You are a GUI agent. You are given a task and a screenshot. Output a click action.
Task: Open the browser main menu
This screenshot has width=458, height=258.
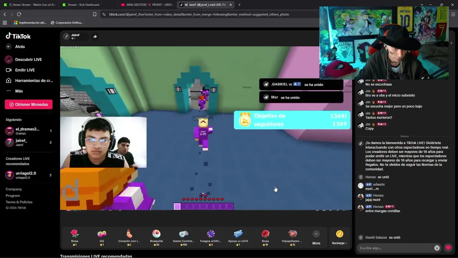coord(453,14)
